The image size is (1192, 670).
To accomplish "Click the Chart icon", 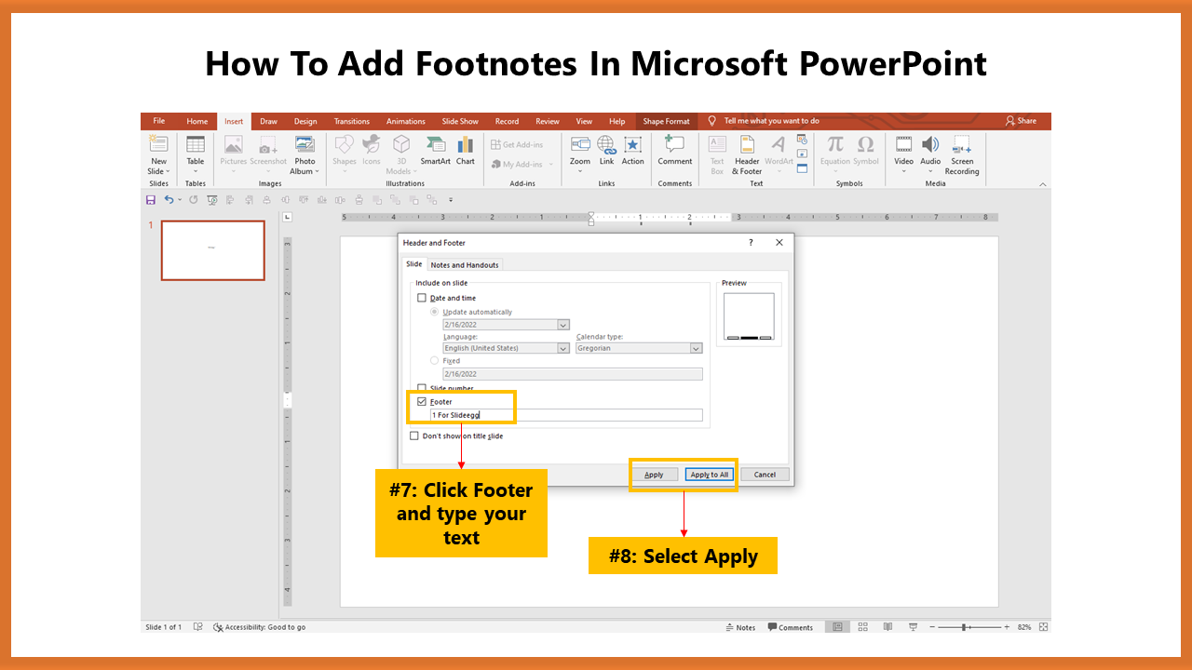I will [x=466, y=144].
